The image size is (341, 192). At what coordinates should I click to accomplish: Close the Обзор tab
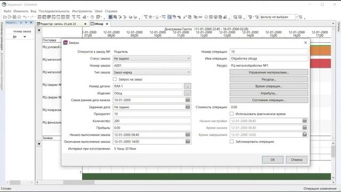tap(107, 24)
